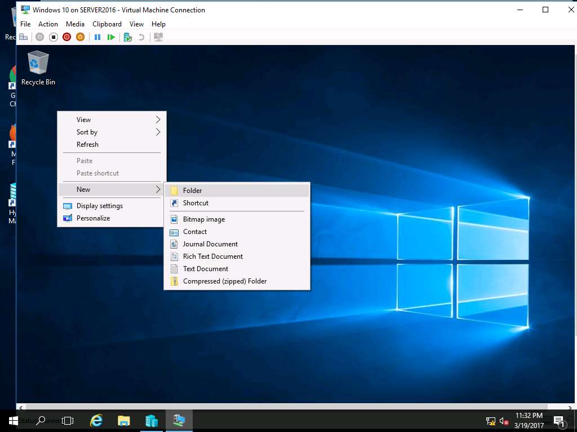This screenshot has height=432, width=577.
Task: Choose Refresh from the context menu
Action: [x=112, y=145]
